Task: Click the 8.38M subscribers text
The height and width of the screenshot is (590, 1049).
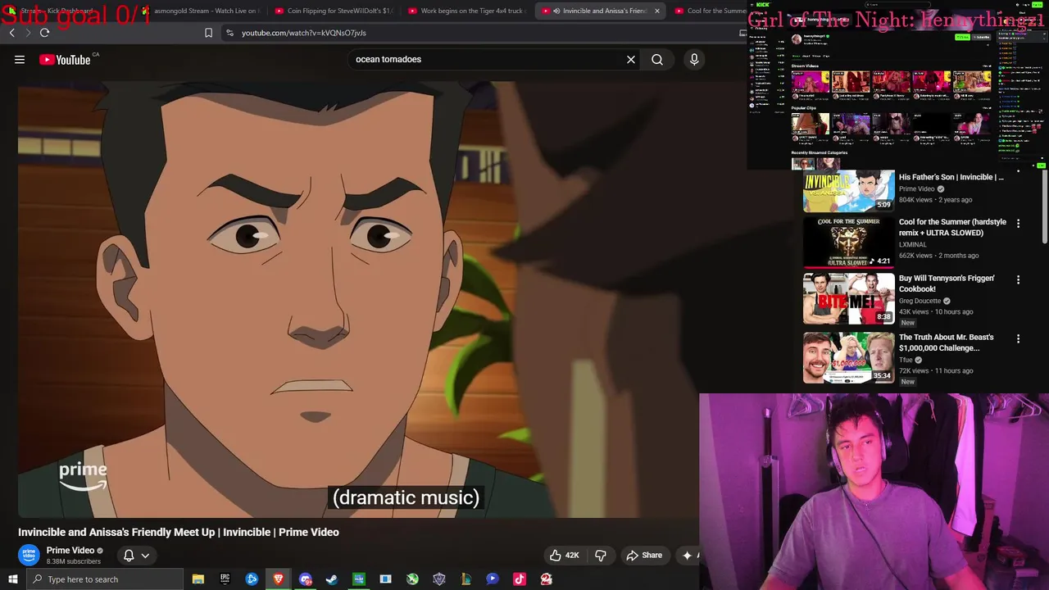Action: click(x=74, y=561)
